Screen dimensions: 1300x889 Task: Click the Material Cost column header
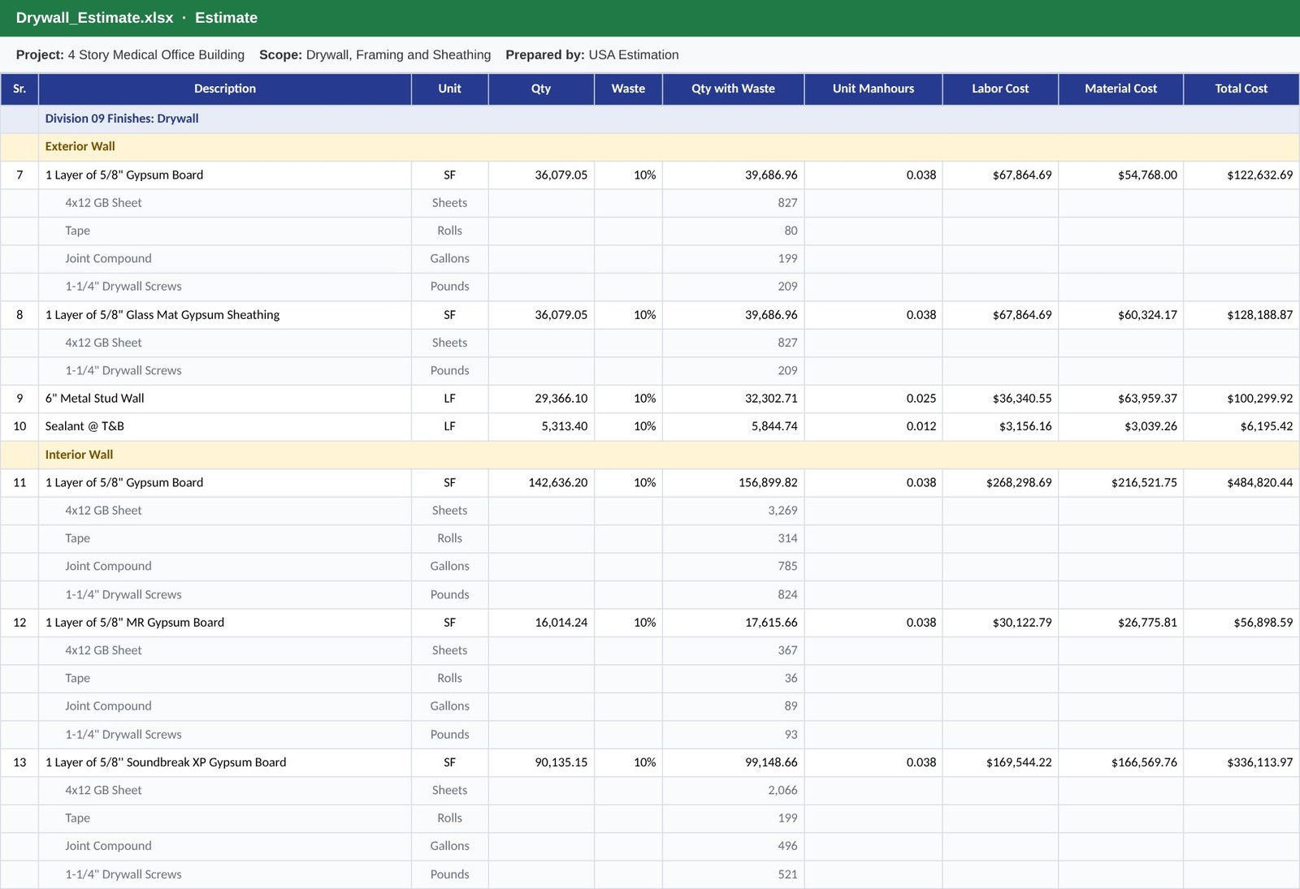pyautogui.click(x=1120, y=88)
